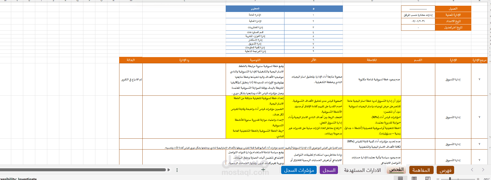The width and height of the screenshot is (491, 180).
Task: Select the إدارات مختارة حسب المرفق cell
Action: [x=418, y=15]
